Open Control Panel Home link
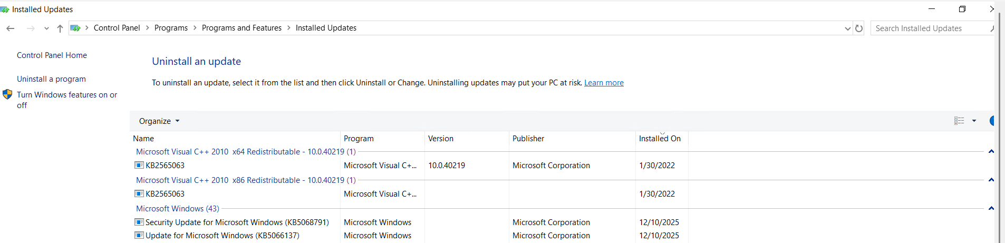 click(x=52, y=55)
